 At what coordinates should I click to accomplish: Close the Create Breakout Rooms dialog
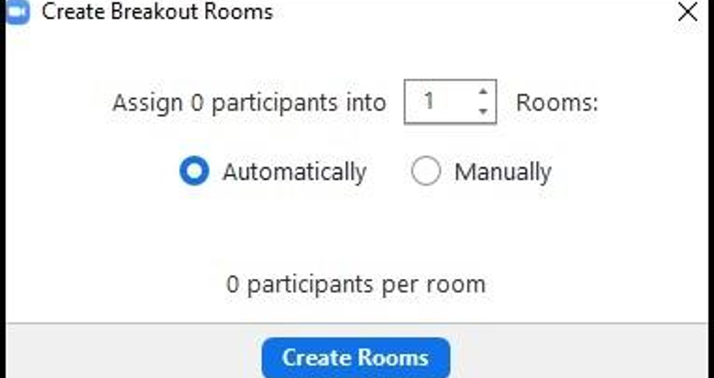pyautogui.click(x=688, y=12)
